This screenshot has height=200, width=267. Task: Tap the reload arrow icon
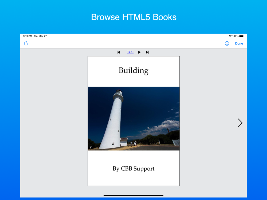[x=26, y=43]
